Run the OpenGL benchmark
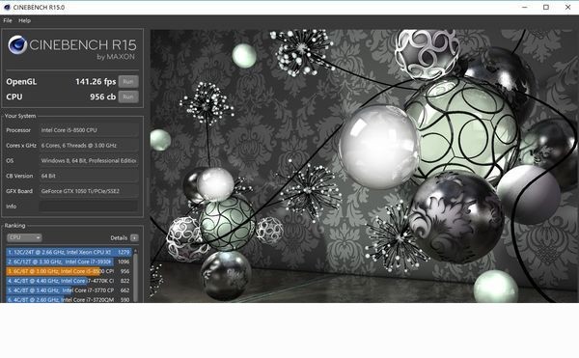The image size is (579, 358). pos(128,82)
